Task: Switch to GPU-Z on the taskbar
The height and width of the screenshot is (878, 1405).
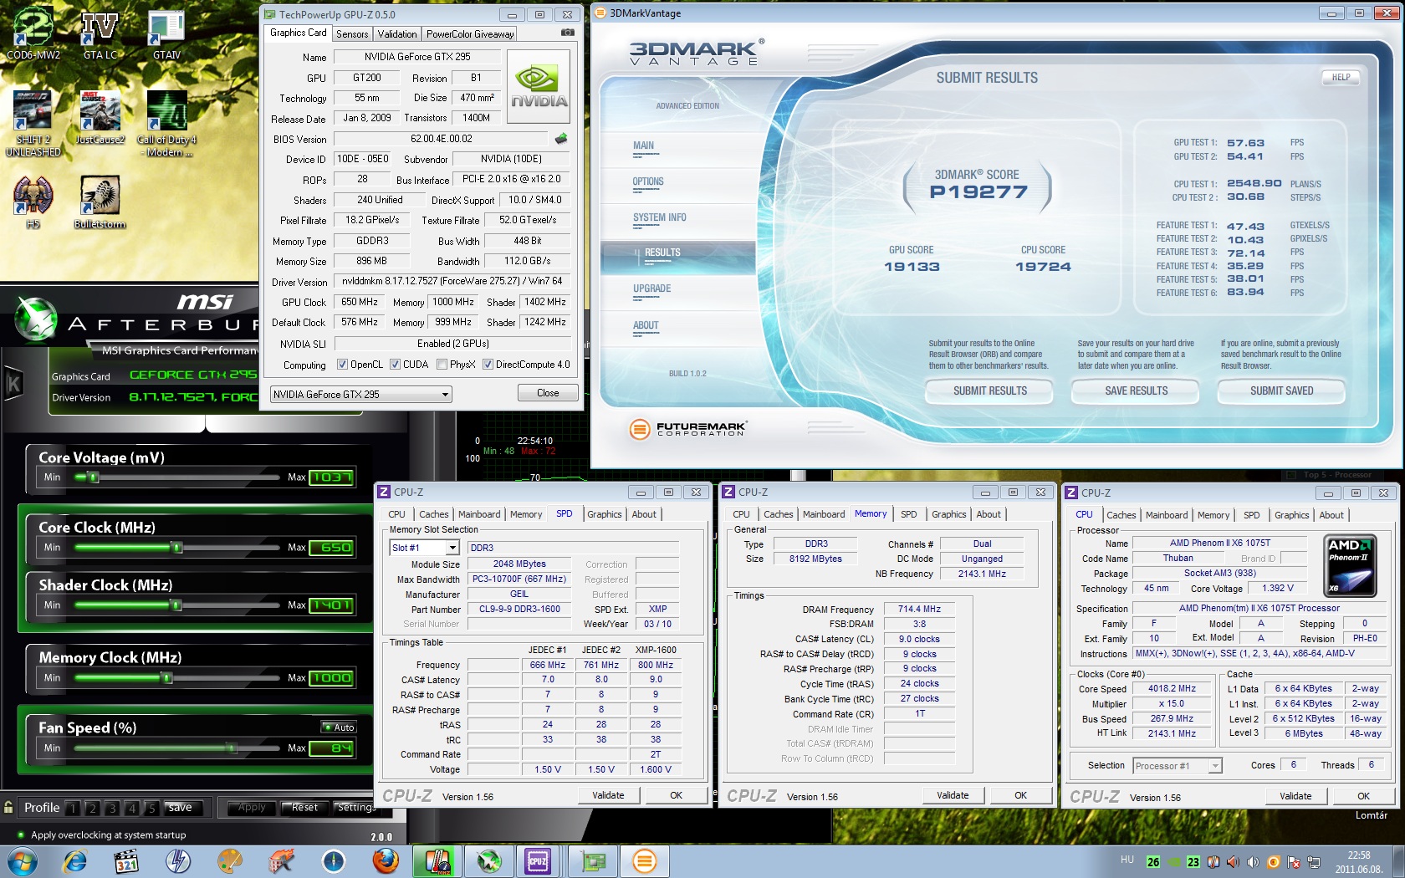Action: tap(593, 861)
